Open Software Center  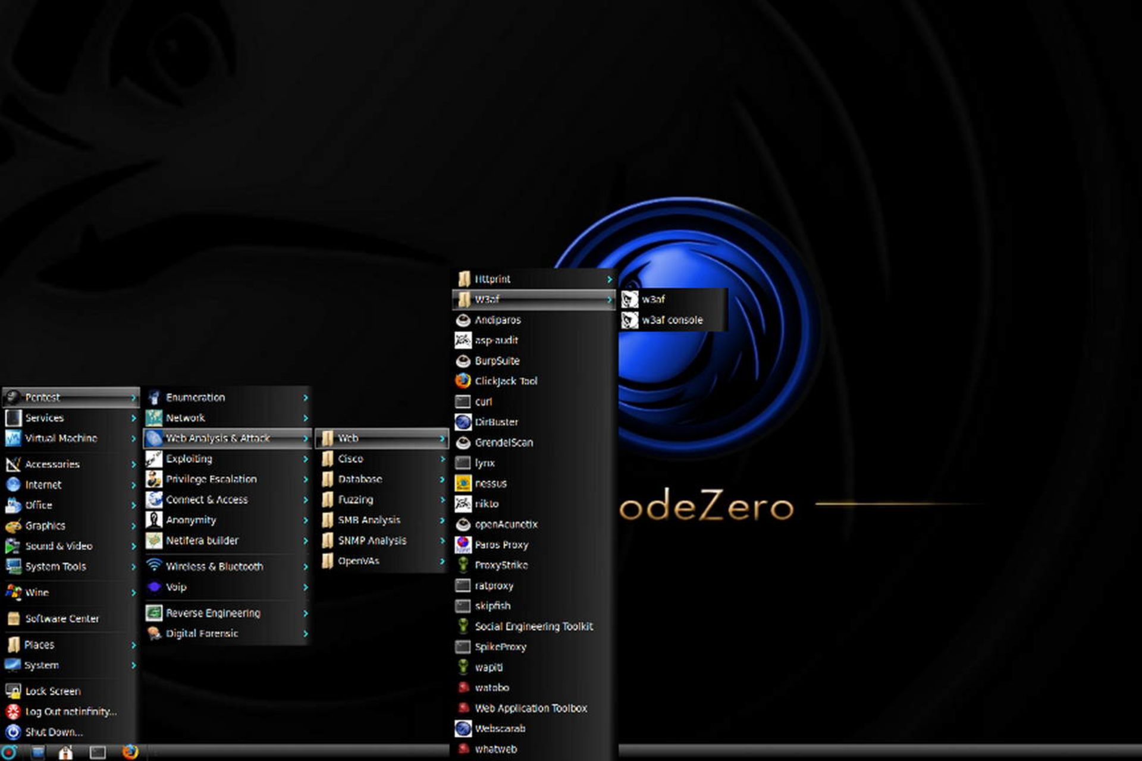(71, 618)
